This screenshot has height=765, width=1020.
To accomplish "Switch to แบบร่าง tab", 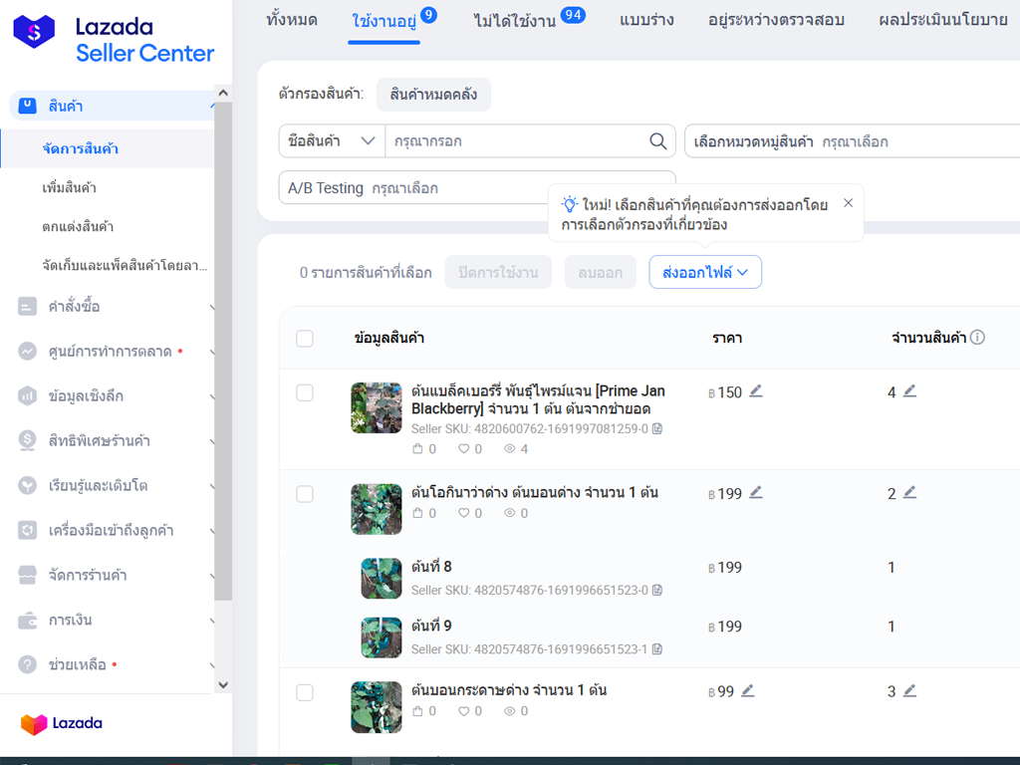I will click(x=645, y=20).
